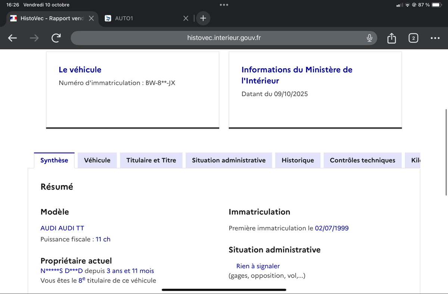Viewport: 448px width, 294px height.
Task: Tap the microphone icon in address bar
Action: 369,38
